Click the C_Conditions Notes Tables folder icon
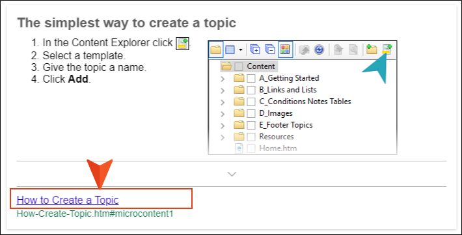The width and height of the screenshot is (462, 235). [239, 101]
